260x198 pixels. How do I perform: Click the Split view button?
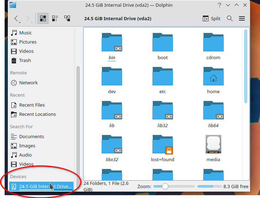212,18
